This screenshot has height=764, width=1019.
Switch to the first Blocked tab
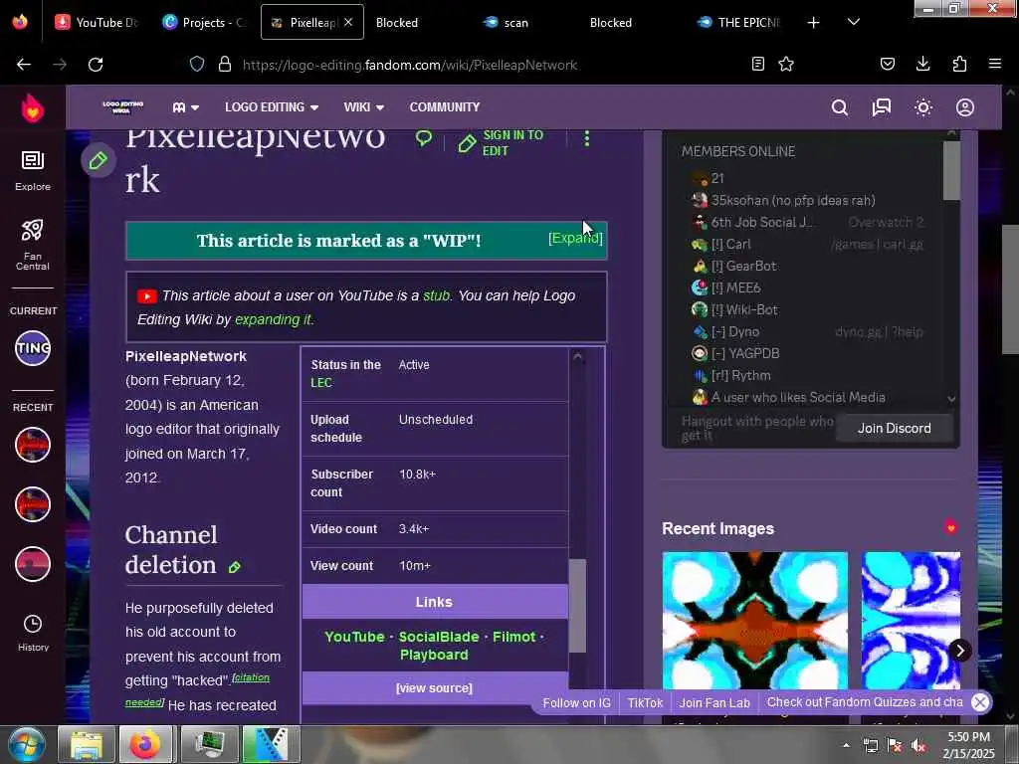tap(396, 23)
